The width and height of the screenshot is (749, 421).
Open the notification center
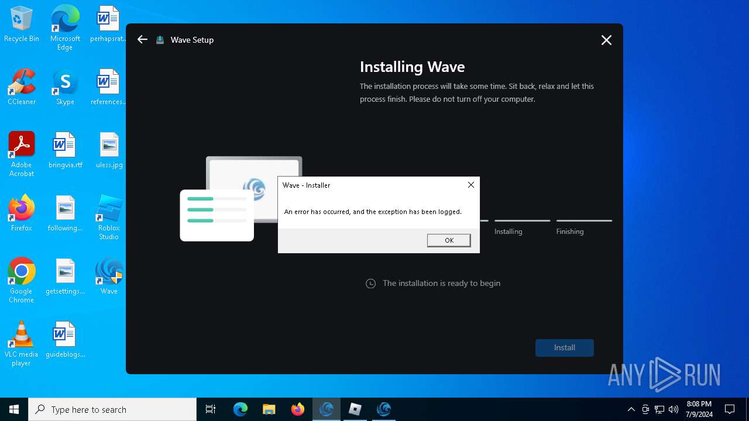(730, 409)
